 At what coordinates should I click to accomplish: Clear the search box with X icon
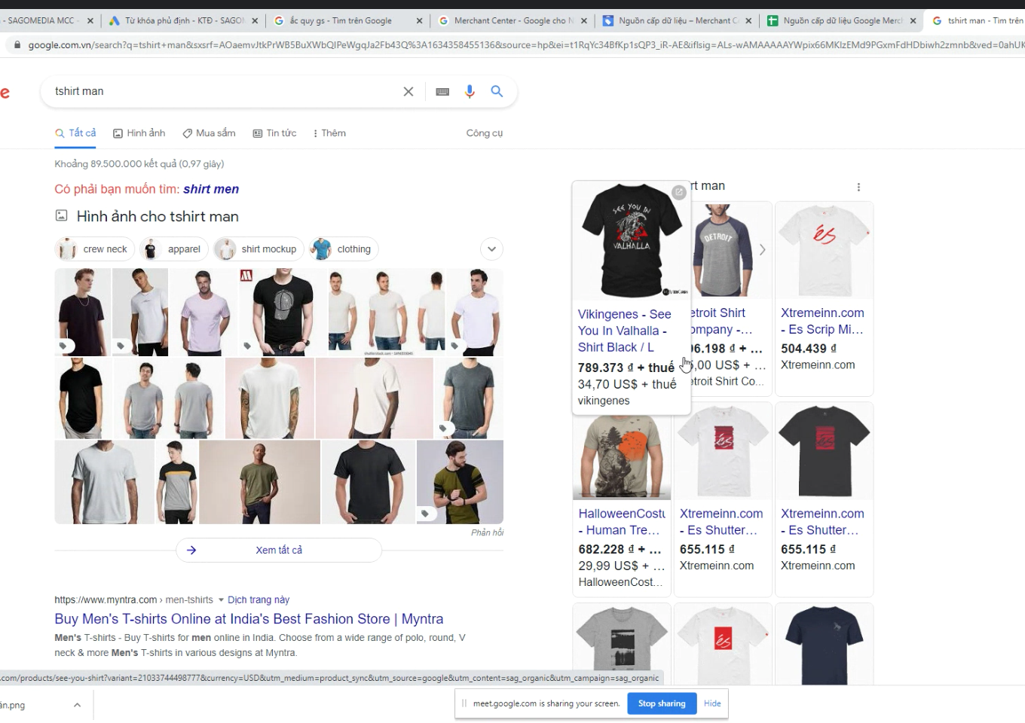click(408, 91)
